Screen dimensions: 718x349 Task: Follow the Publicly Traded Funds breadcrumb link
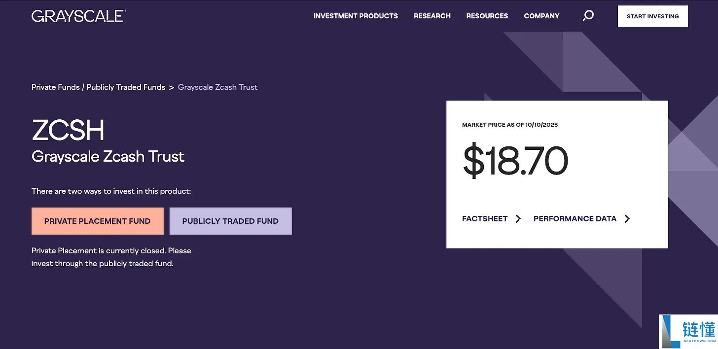point(126,87)
